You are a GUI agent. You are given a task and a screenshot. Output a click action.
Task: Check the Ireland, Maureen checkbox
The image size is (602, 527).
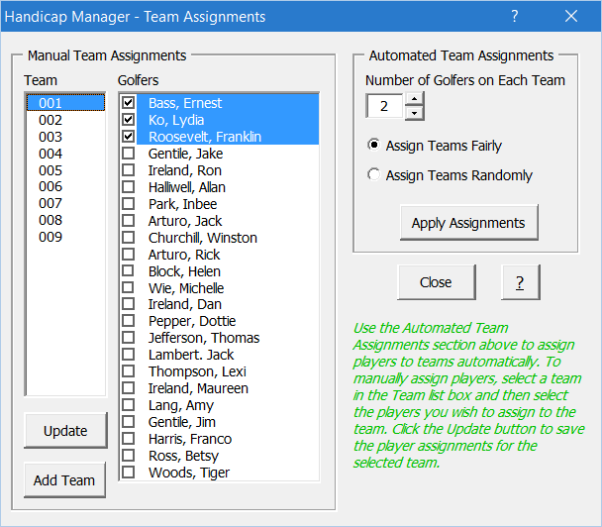[129, 388]
